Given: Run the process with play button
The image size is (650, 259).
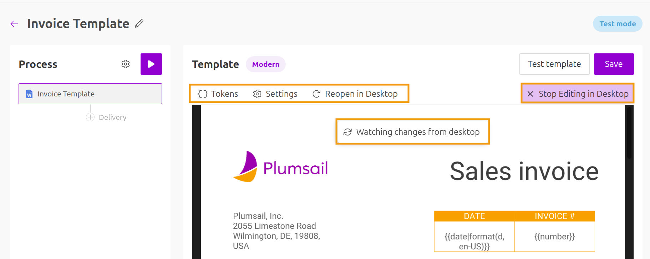Looking at the screenshot, I should (x=151, y=64).
